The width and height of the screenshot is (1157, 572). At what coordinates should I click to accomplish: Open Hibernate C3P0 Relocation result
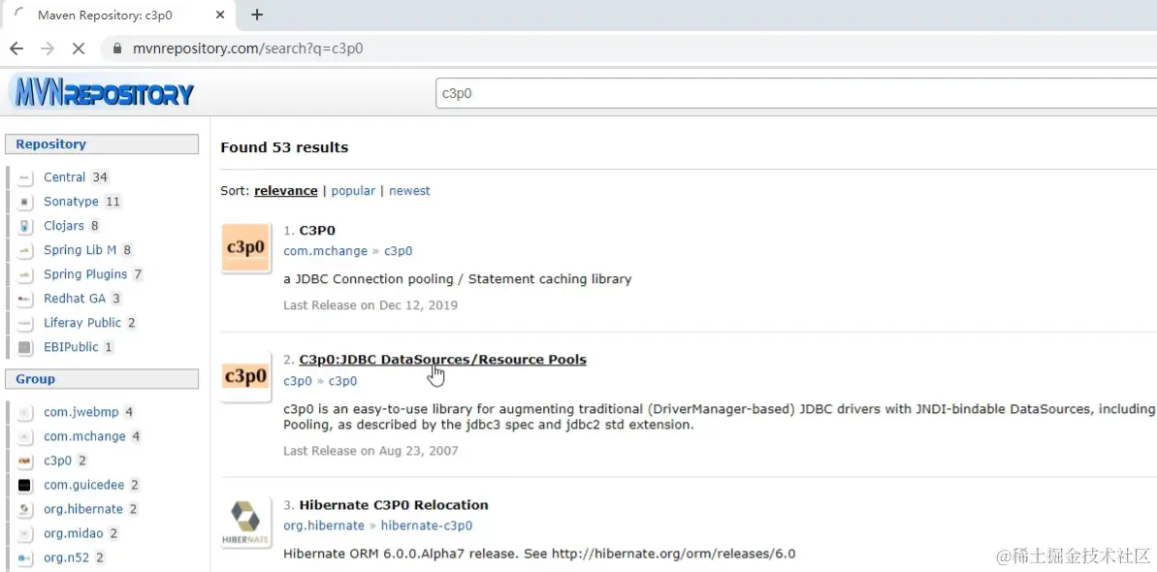click(394, 505)
